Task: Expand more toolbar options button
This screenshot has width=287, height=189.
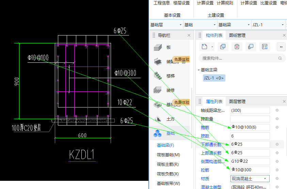Action: pos(281,47)
